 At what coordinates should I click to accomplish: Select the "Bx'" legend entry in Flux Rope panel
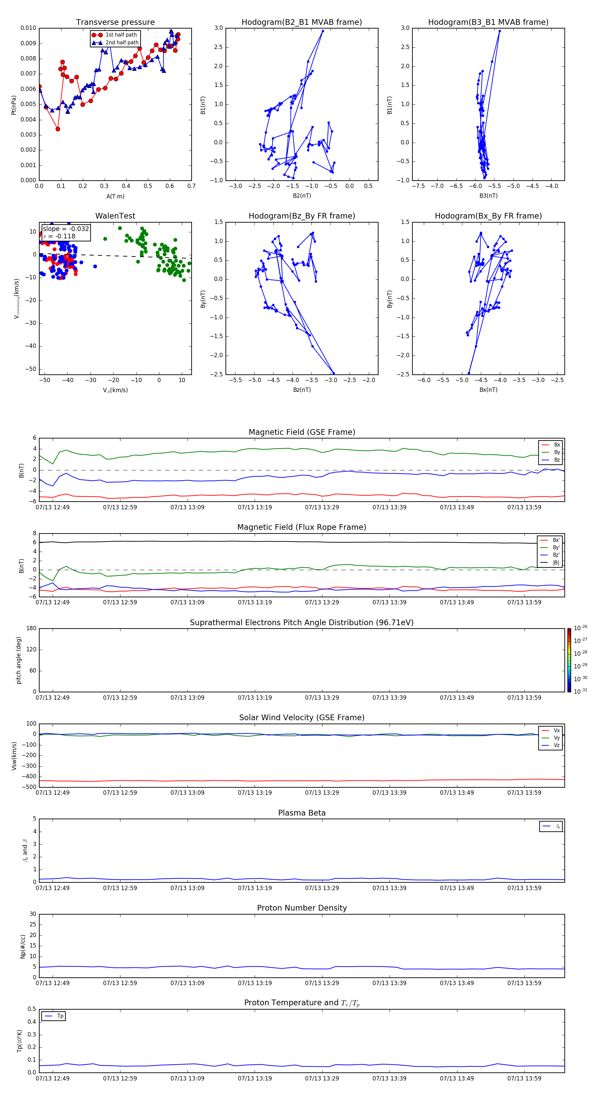coord(550,540)
